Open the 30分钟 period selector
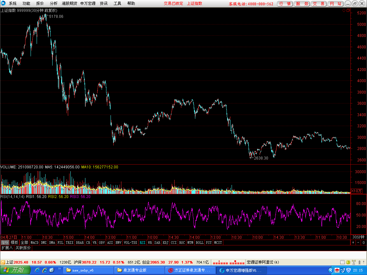This screenshot has height=275, width=367. pos(358,237)
